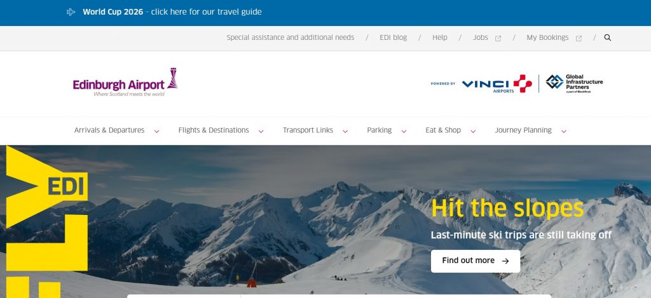The width and height of the screenshot is (651, 298).
Task: Open the World Cup 2026 travel guide link
Action: click(x=172, y=12)
